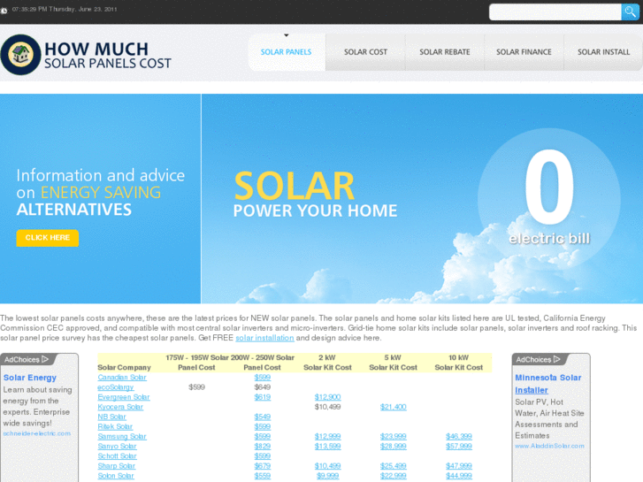Viewport: 643px width, 482px height.
Task: Click ecoSolargy $649 panel cost cell
Action: pos(262,387)
